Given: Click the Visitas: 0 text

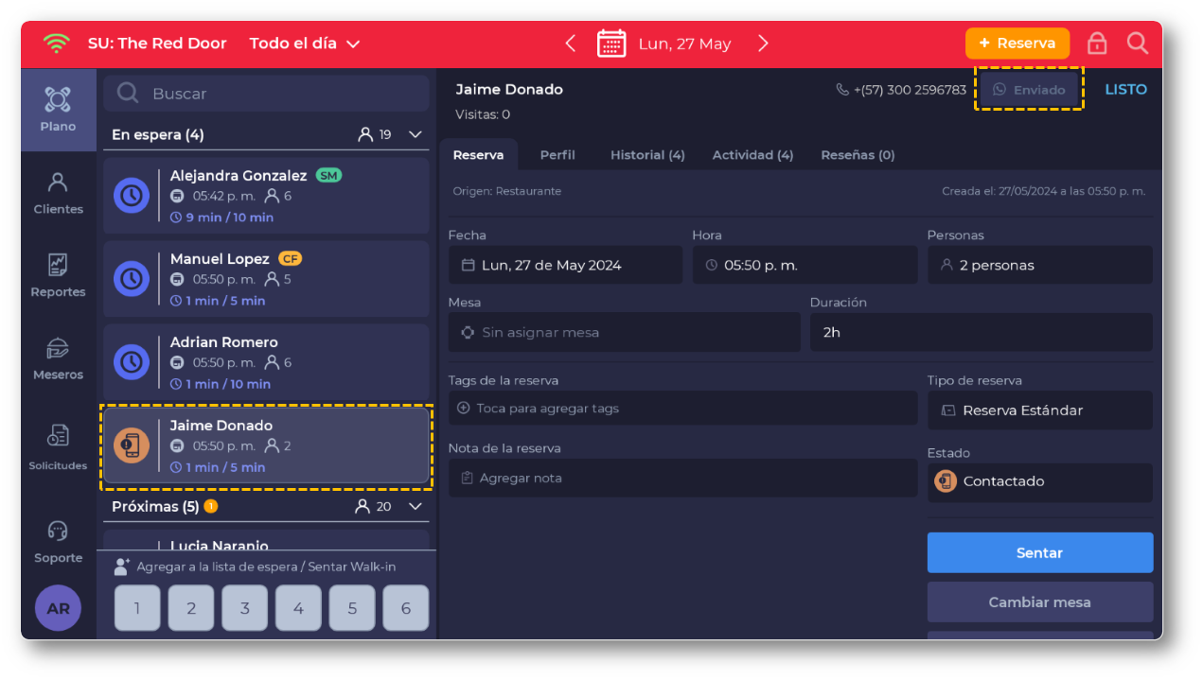Looking at the screenshot, I should [x=483, y=114].
